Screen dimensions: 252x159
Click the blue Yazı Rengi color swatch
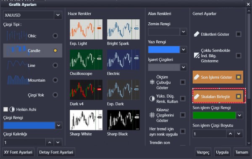[164, 50]
